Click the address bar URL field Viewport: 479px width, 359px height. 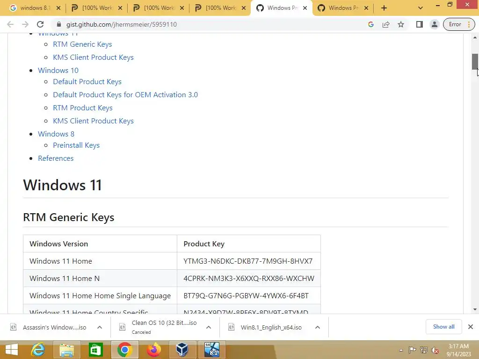[211, 24]
